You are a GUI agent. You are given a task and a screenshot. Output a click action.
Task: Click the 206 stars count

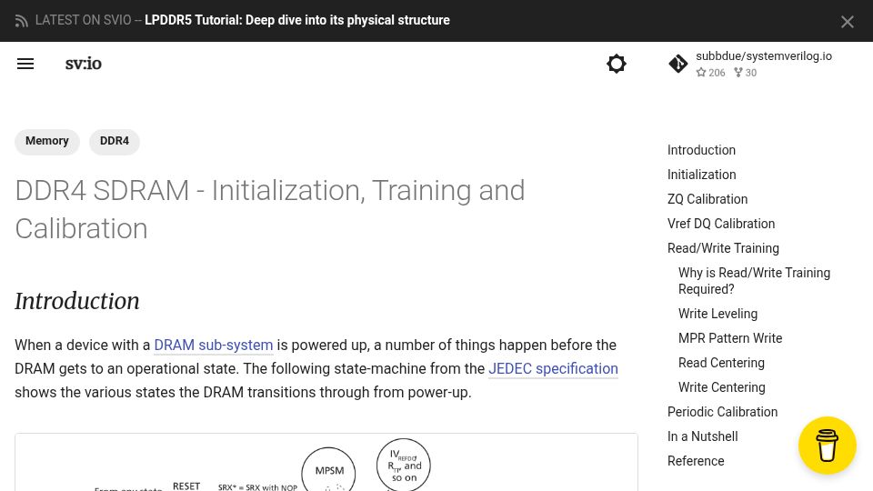tap(710, 73)
